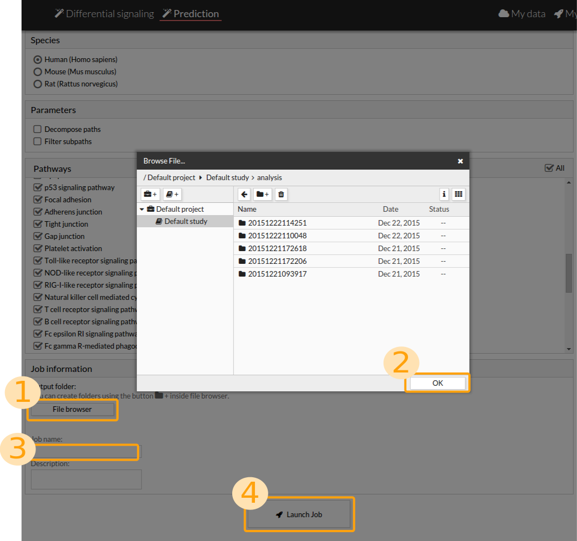Viewport: 577px width, 541px height.
Task: Collapse the Default project tree node
Action: tap(142, 210)
